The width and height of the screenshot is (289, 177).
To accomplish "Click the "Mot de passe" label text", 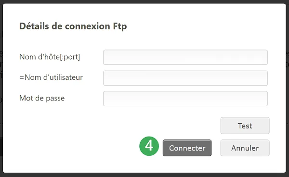I will 42,98.
